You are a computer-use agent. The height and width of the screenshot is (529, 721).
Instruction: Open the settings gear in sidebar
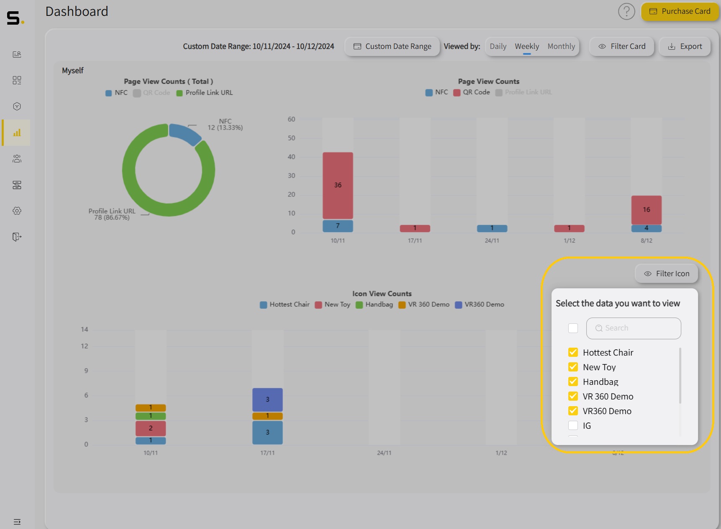click(17, 211)
